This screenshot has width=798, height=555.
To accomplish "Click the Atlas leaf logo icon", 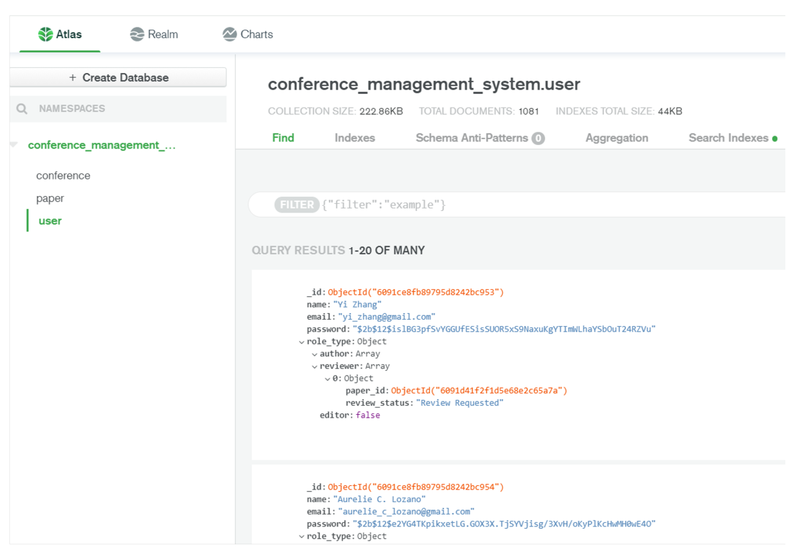I will pos(46,35).
